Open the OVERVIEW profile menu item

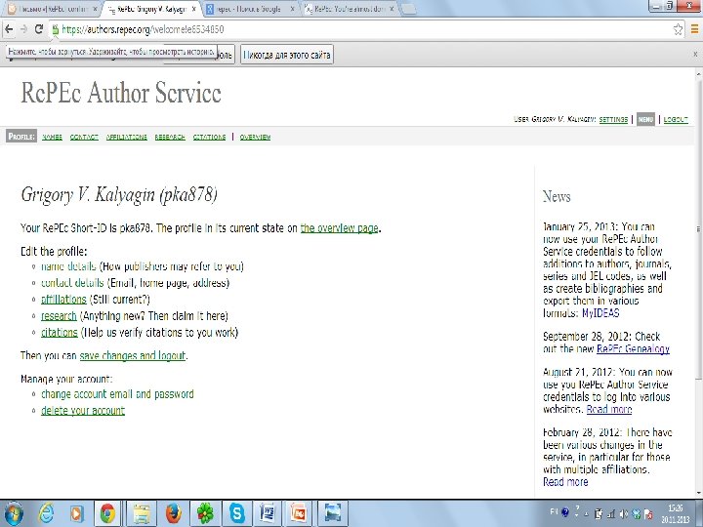click(255, 137)
